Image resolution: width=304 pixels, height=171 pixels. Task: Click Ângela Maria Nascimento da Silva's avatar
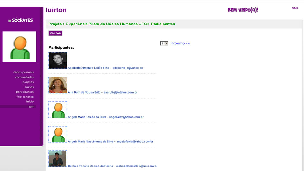pyautogui.click(x=58, y=134)
